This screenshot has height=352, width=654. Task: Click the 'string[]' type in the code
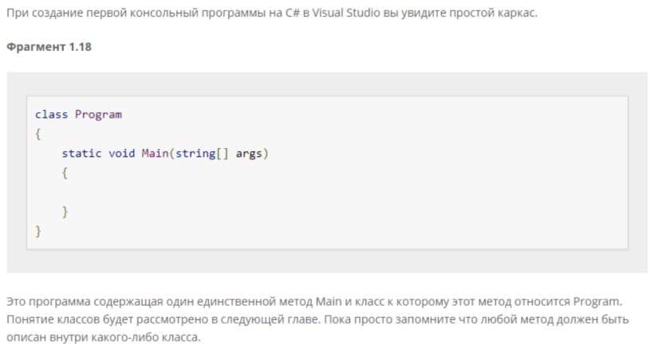coord(202,154)
